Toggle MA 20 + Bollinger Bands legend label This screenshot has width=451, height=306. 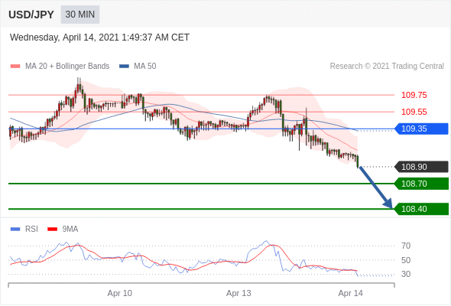67,67
